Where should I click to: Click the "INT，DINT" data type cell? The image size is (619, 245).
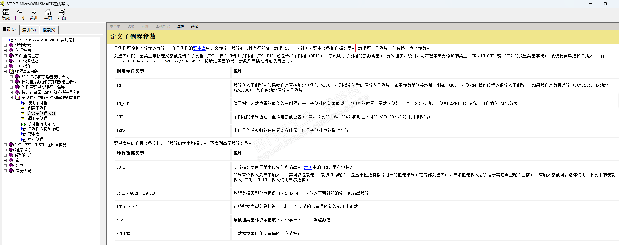pyautogui.click(x=173, y=207)
